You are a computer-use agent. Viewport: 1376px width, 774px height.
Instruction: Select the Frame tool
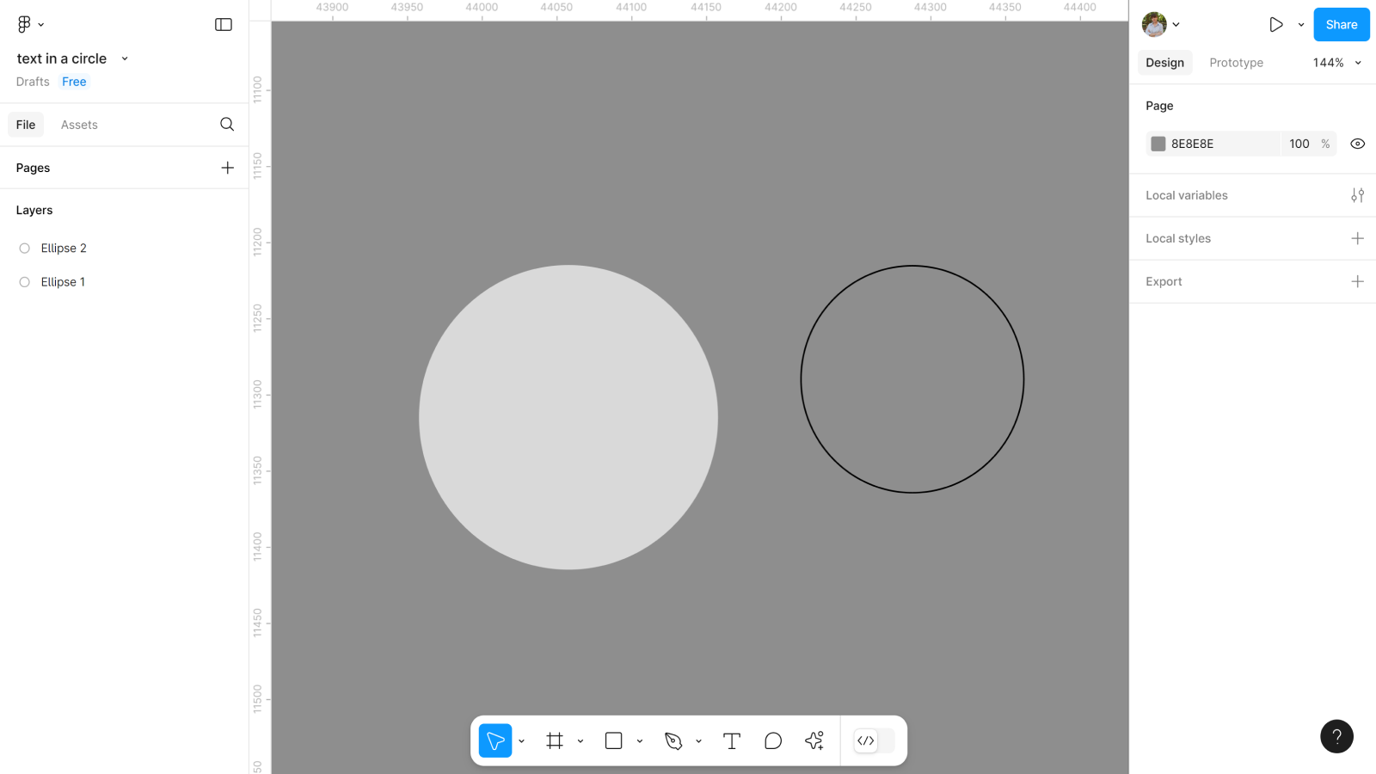(555, 740)
